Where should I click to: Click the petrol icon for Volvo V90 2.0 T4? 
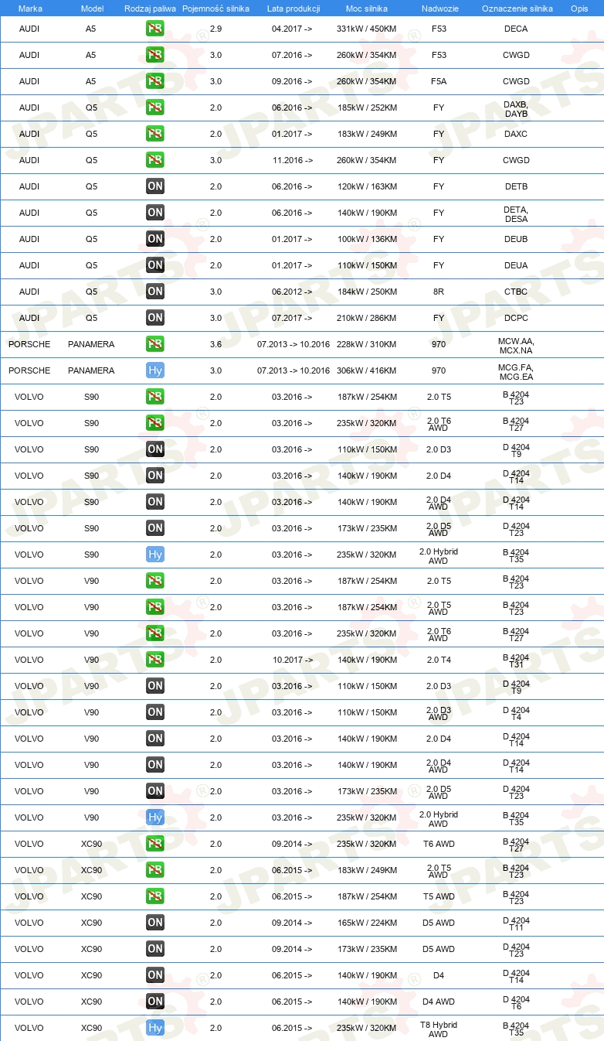click(155, 660)
